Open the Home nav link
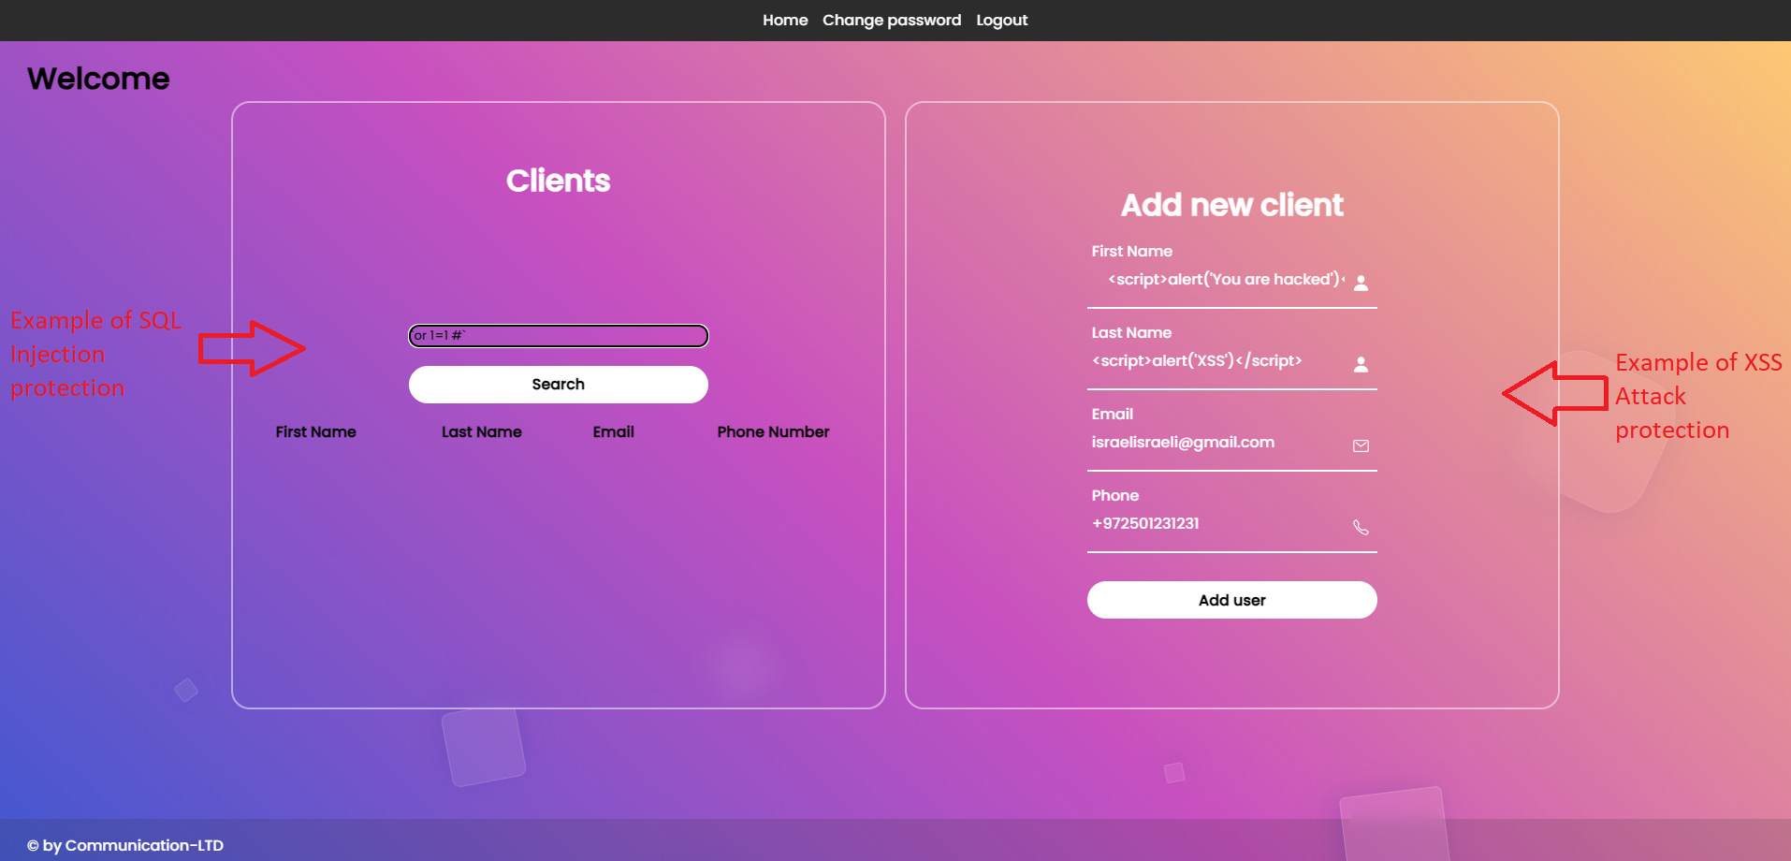Screen dimensions: 1791x861 (785, 20)
